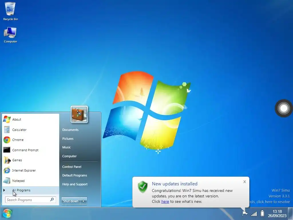This screenshot has width=293, height=220.
Task: Launch Internet Explorer from its icon
Action: (7, 170)
